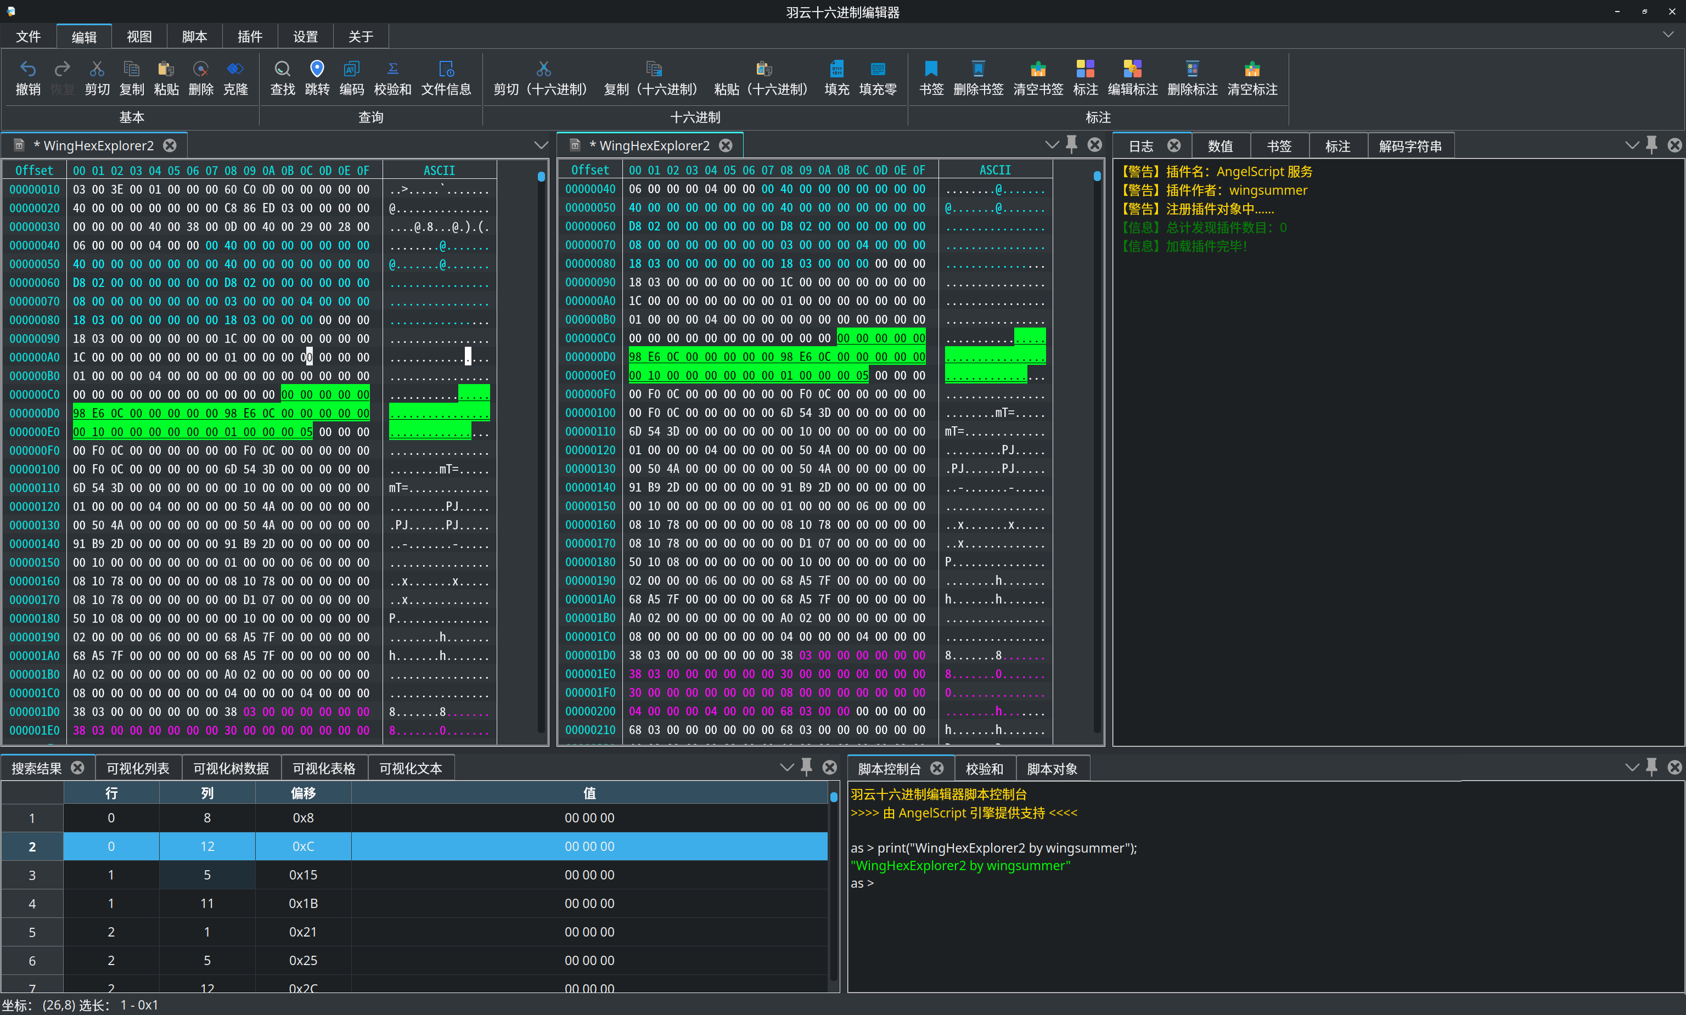Collapse the ribbon with top-right chevron
Viewport: 1686px width, 1015px height.
[1668, 35]
